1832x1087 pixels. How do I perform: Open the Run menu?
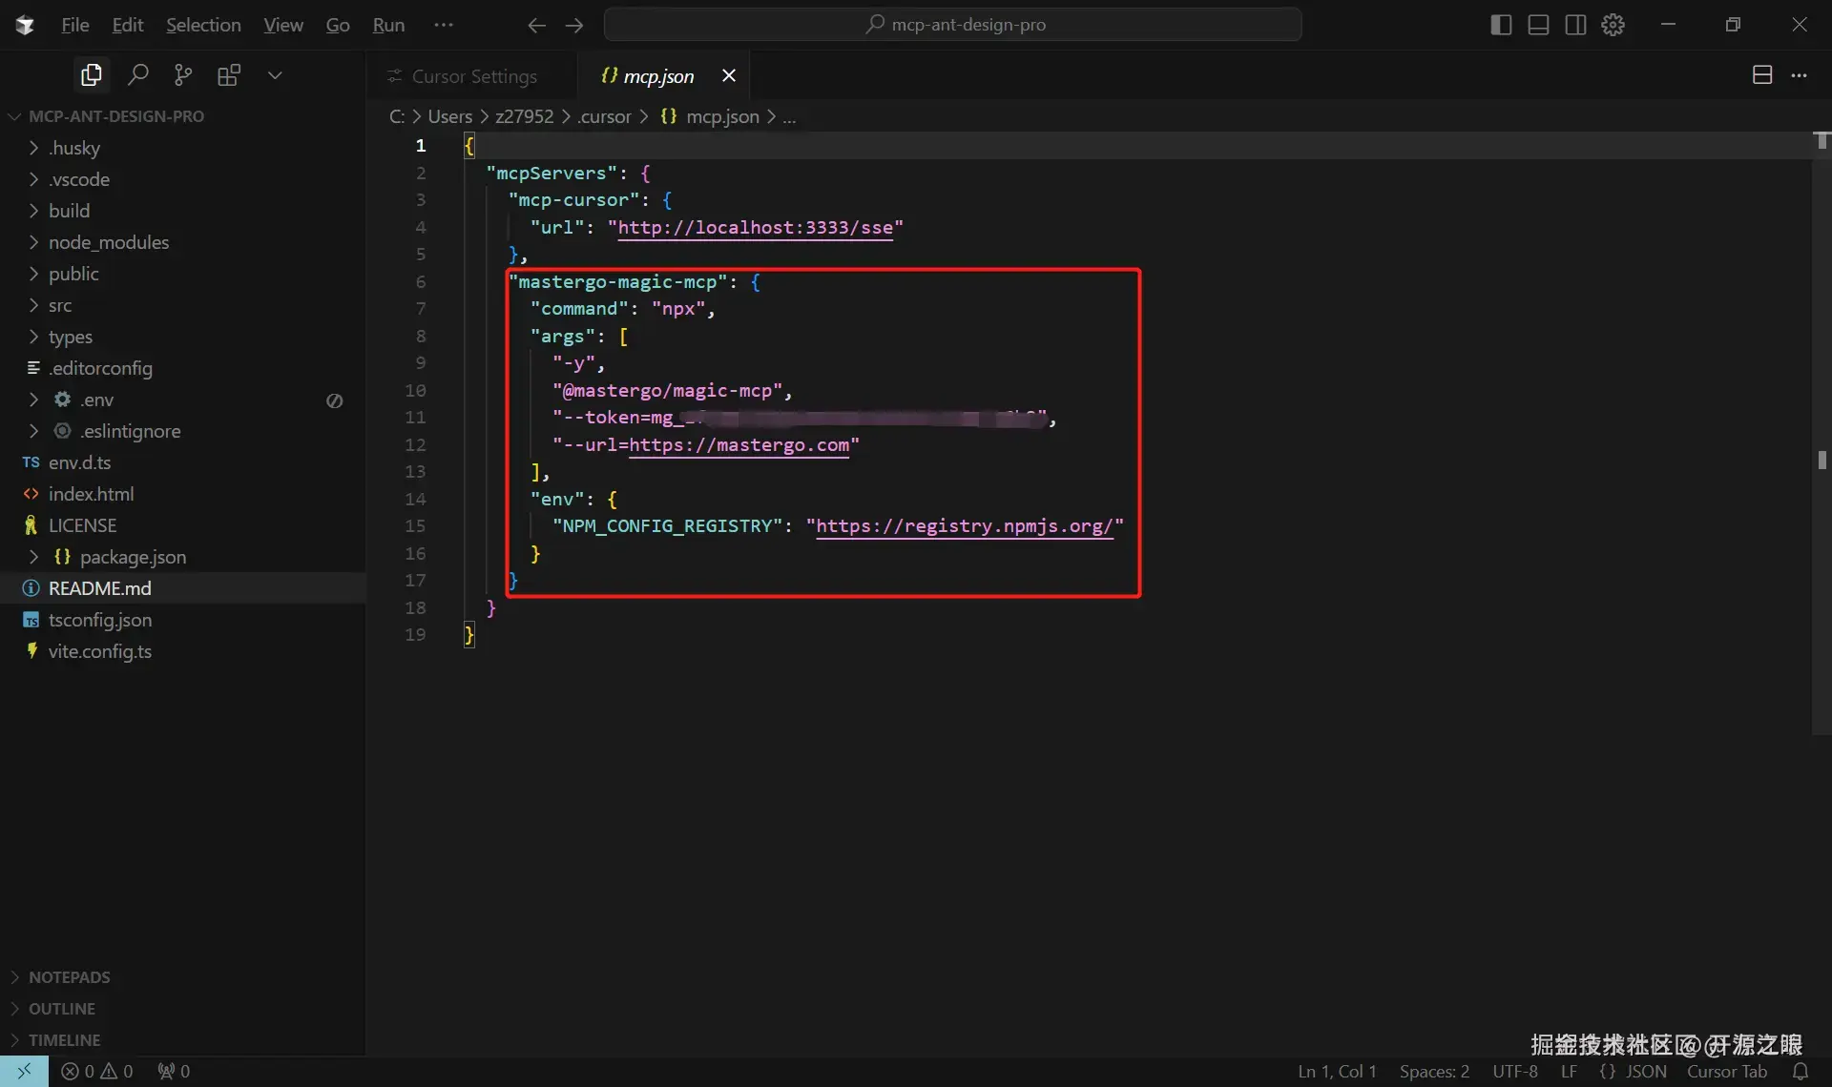point(388,25)
